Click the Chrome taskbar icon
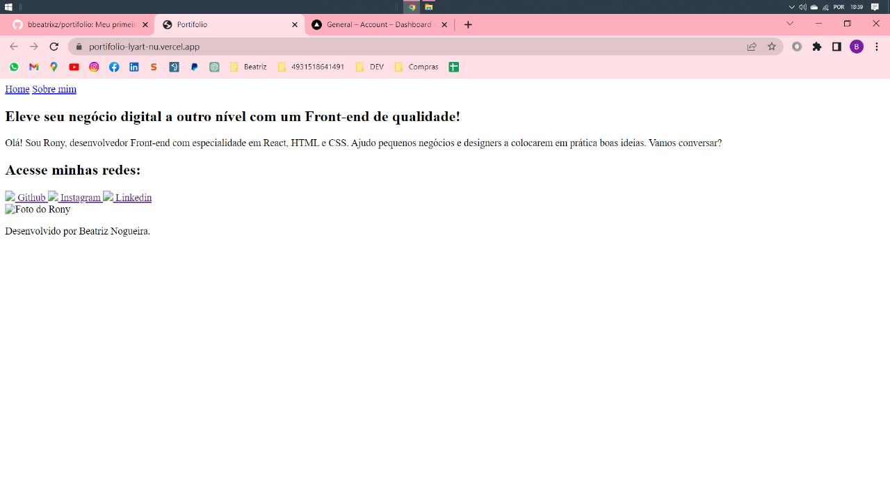This screenshot has height=501, width=890. (412, 7)
